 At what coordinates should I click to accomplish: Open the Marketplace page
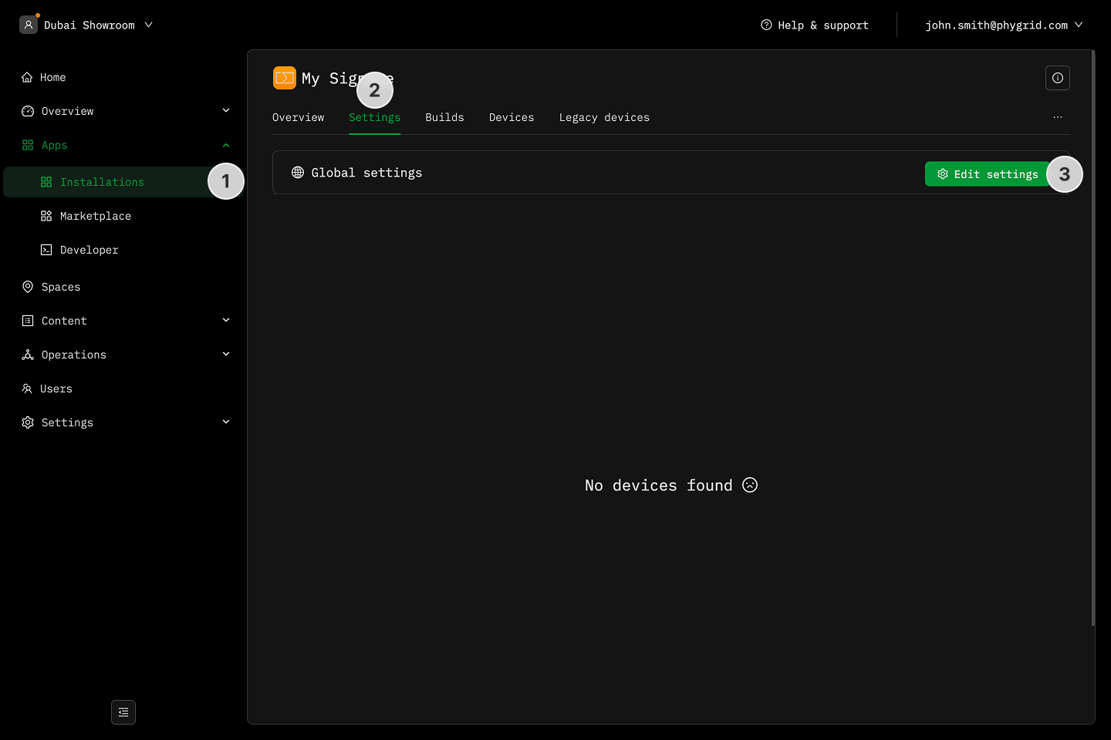point(95,216)
